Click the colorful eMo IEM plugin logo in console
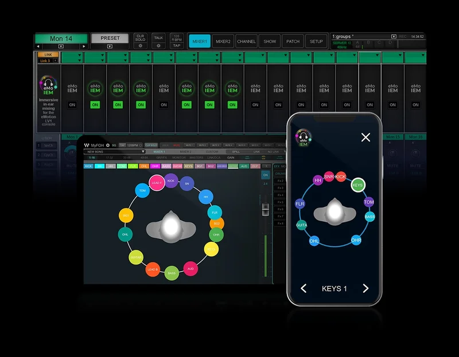The height and width of the screenshot is (357, 459). tap(48, 85)
